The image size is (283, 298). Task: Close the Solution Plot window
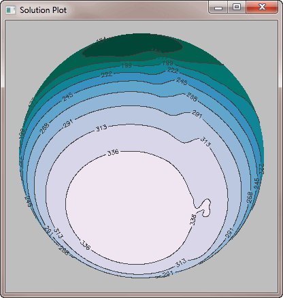262,7
